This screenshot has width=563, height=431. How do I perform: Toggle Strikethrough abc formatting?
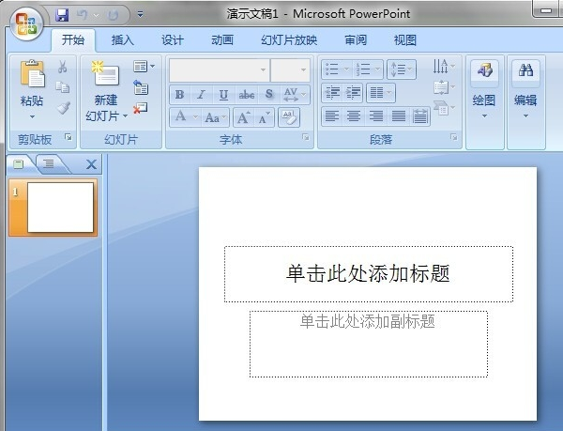coord(246,95)
